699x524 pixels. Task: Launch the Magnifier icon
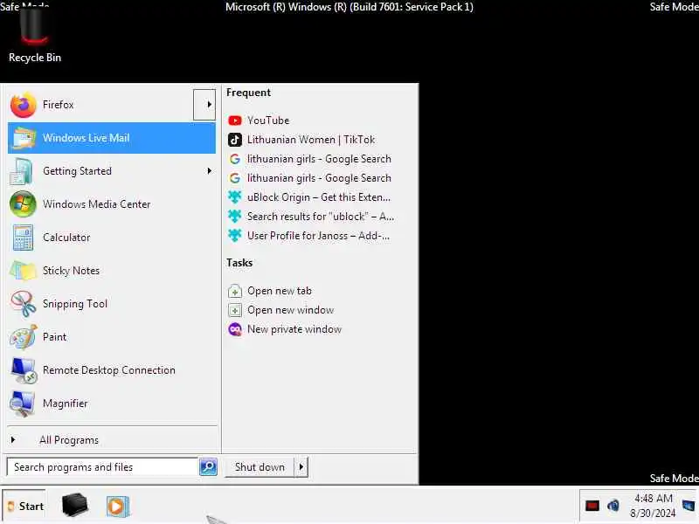coord(23,403)
